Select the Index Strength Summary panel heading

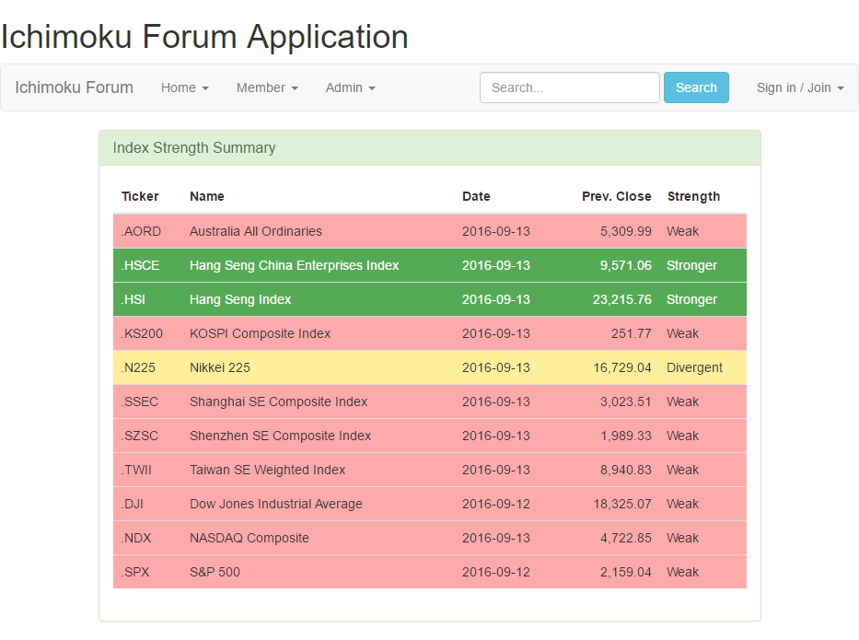coord(194,148)
